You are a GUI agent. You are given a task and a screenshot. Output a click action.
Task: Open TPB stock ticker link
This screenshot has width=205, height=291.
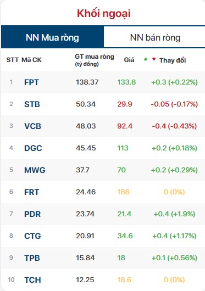point(32,258)
